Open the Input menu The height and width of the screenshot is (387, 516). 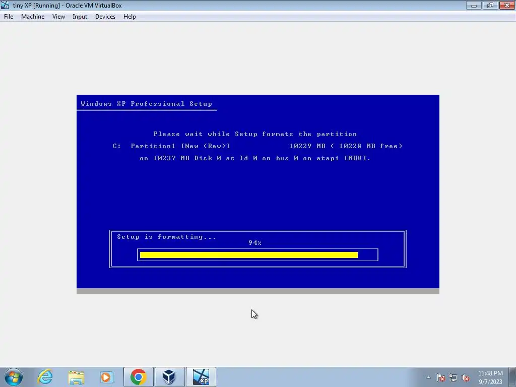[x=80, y=17]
